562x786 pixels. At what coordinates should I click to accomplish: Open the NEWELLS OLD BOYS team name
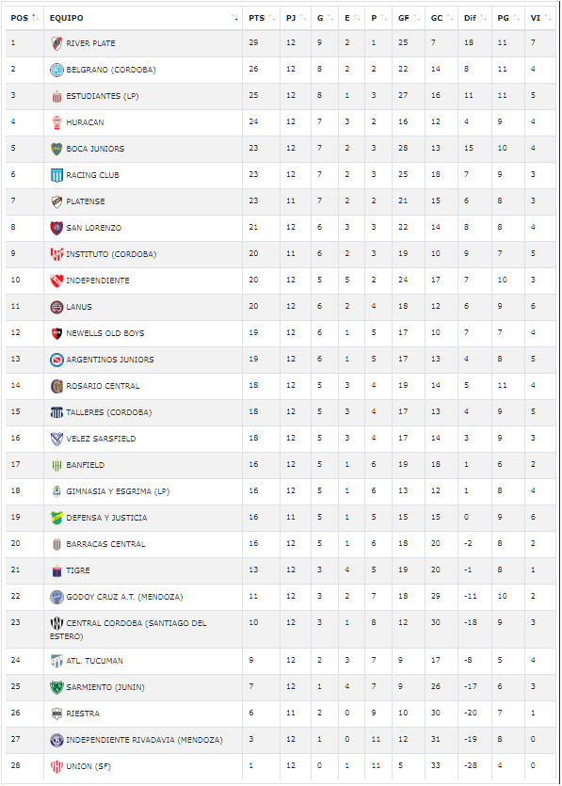(105, 333)
